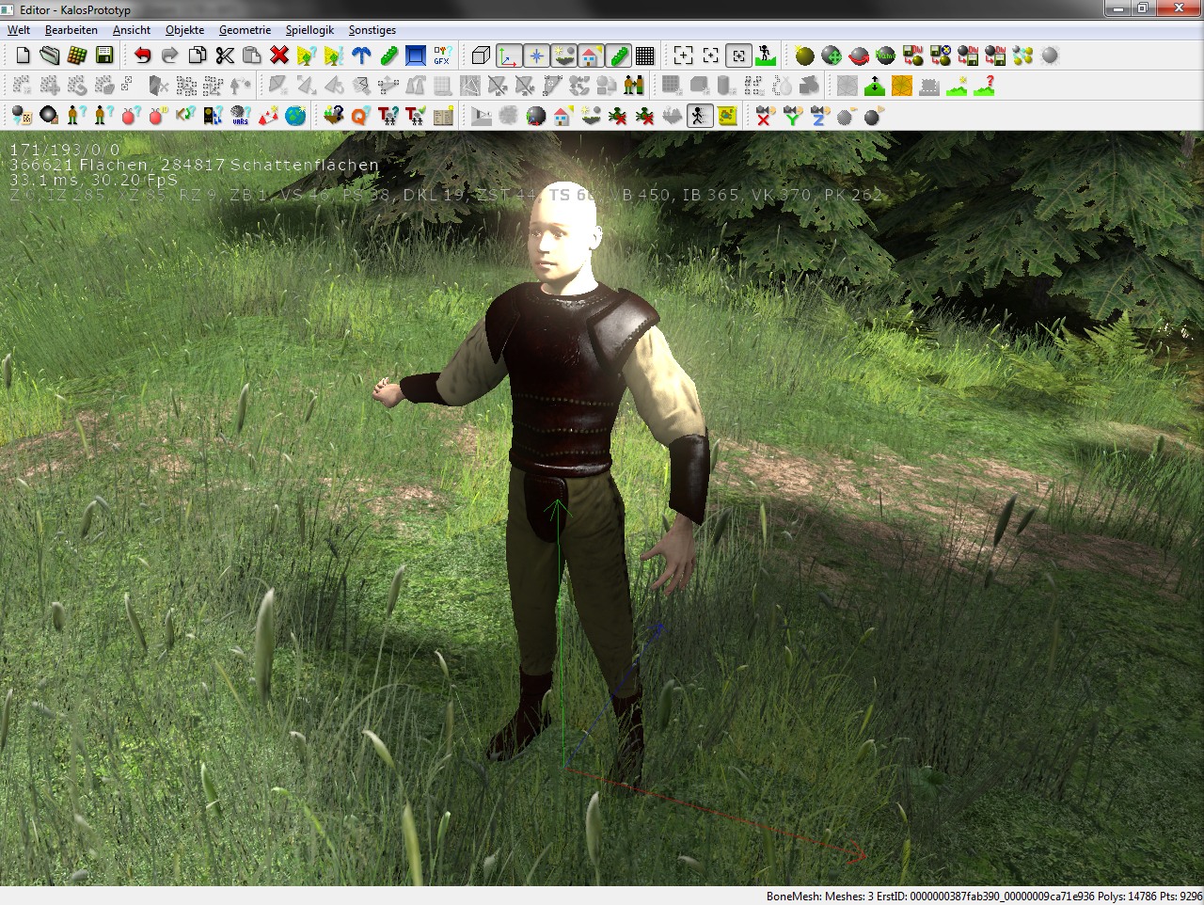Image resolution: width=1204 pixels, height=905 pixels.
Task: Open the GFX settings icon
Action: click(x=442, y=56)
